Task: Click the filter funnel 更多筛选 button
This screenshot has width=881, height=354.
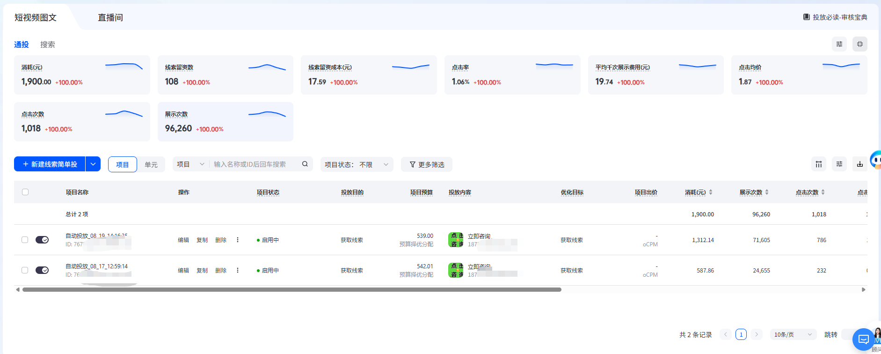Action: click(427, 164)
